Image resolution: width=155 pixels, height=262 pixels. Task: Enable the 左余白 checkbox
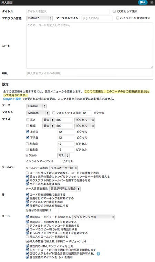(27, 144)
